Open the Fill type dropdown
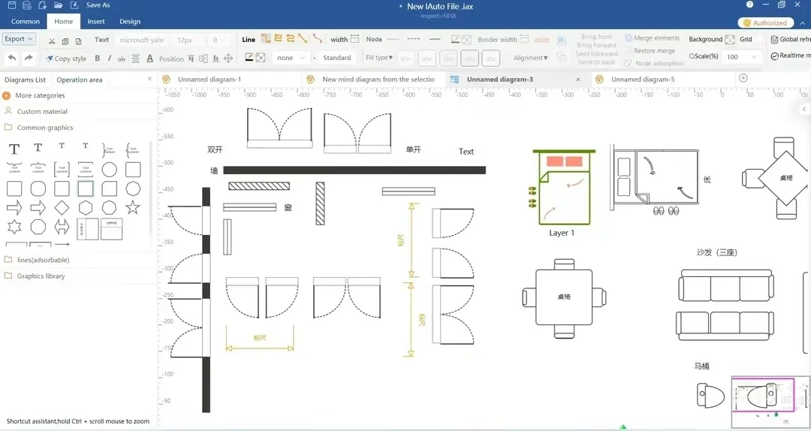The width and height of the screenshot is (811, 431). pos(379,57)
